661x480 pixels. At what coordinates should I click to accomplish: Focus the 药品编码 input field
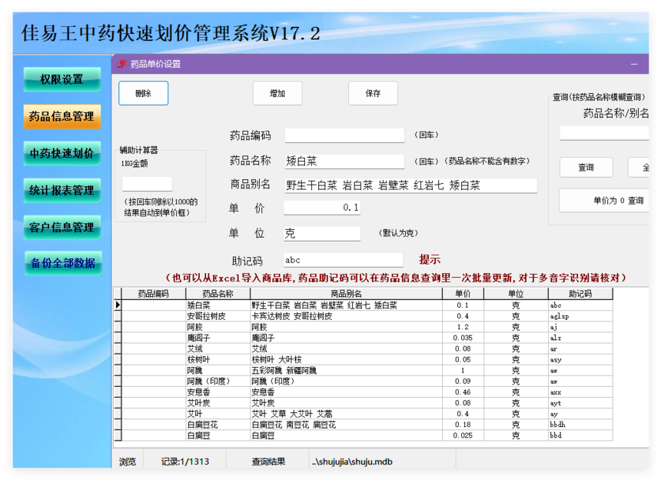pyautogui.click(x=344, y=135)
